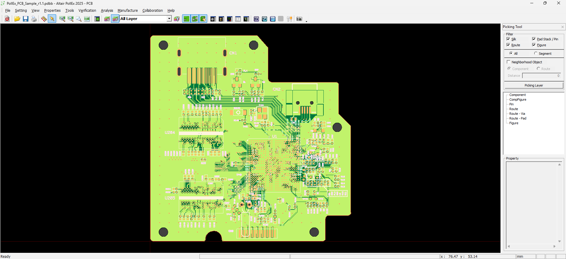Enable the Neighborhood Object checkbox

point(508,62)
